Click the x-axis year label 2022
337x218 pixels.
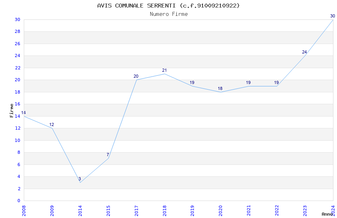[x=277, y=211]
